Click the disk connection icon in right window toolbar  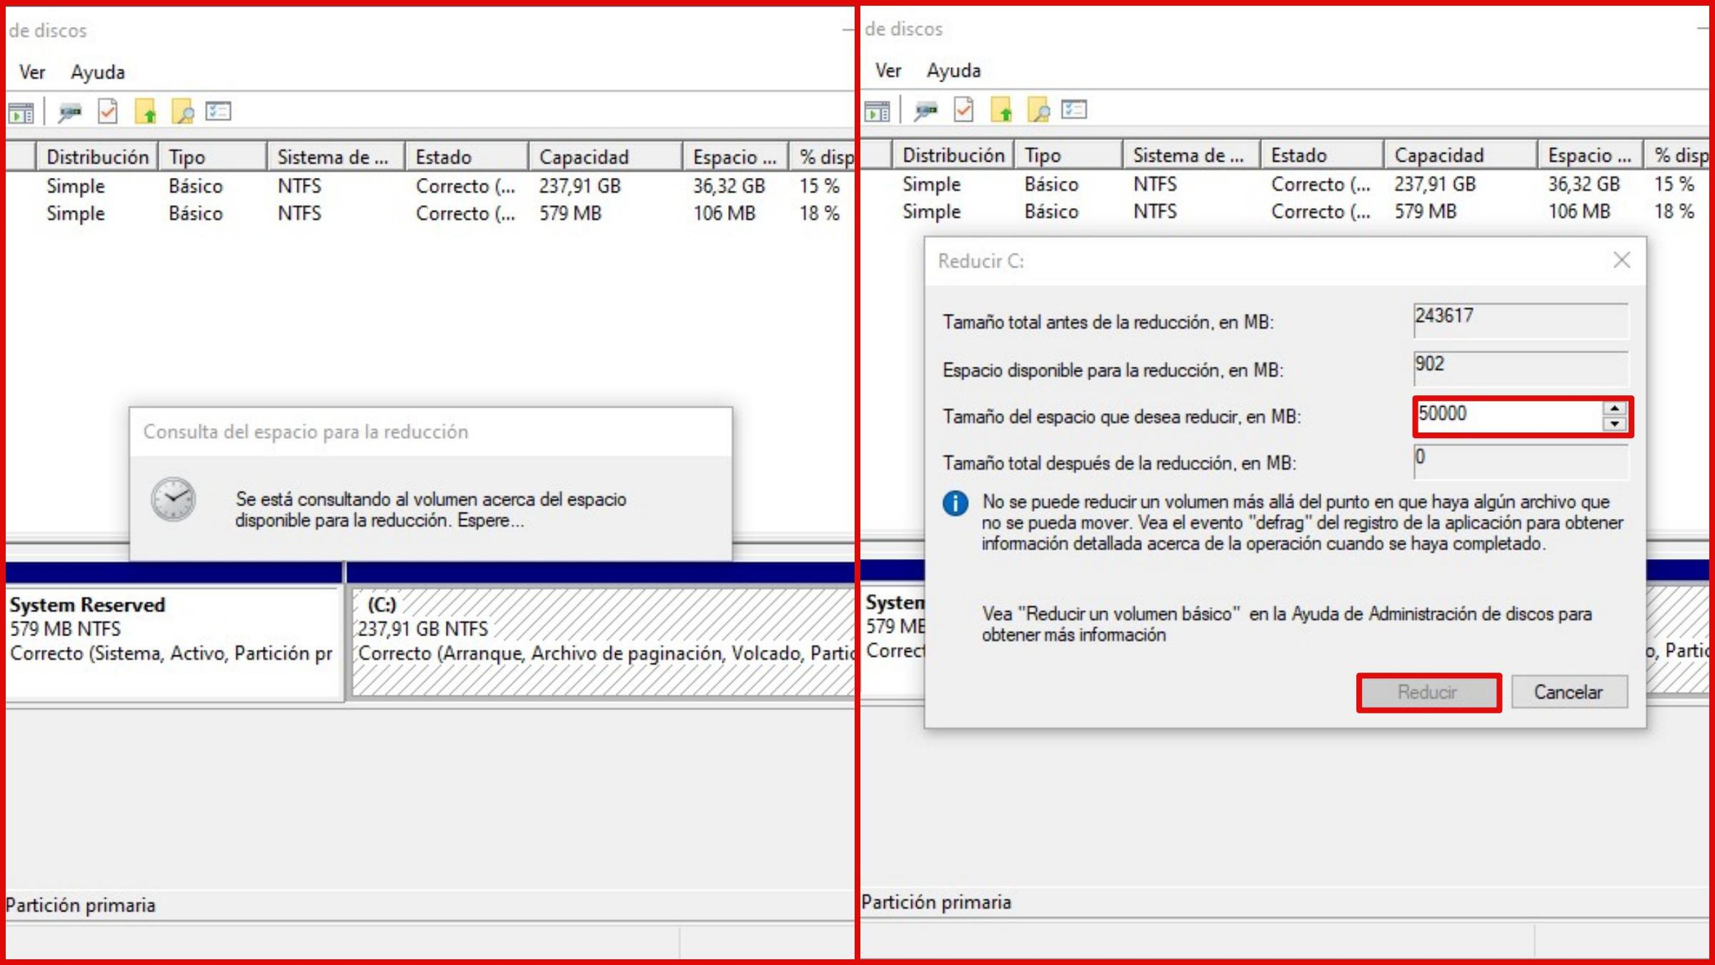(x=925, y=110)
